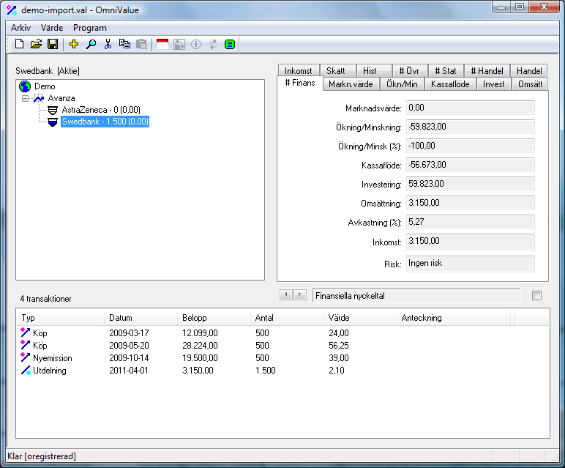Image resolution: width=565 pixels, height=468 pixels.
Task: Switch to the Inkomst tab
Action: (x=299, y=70)
